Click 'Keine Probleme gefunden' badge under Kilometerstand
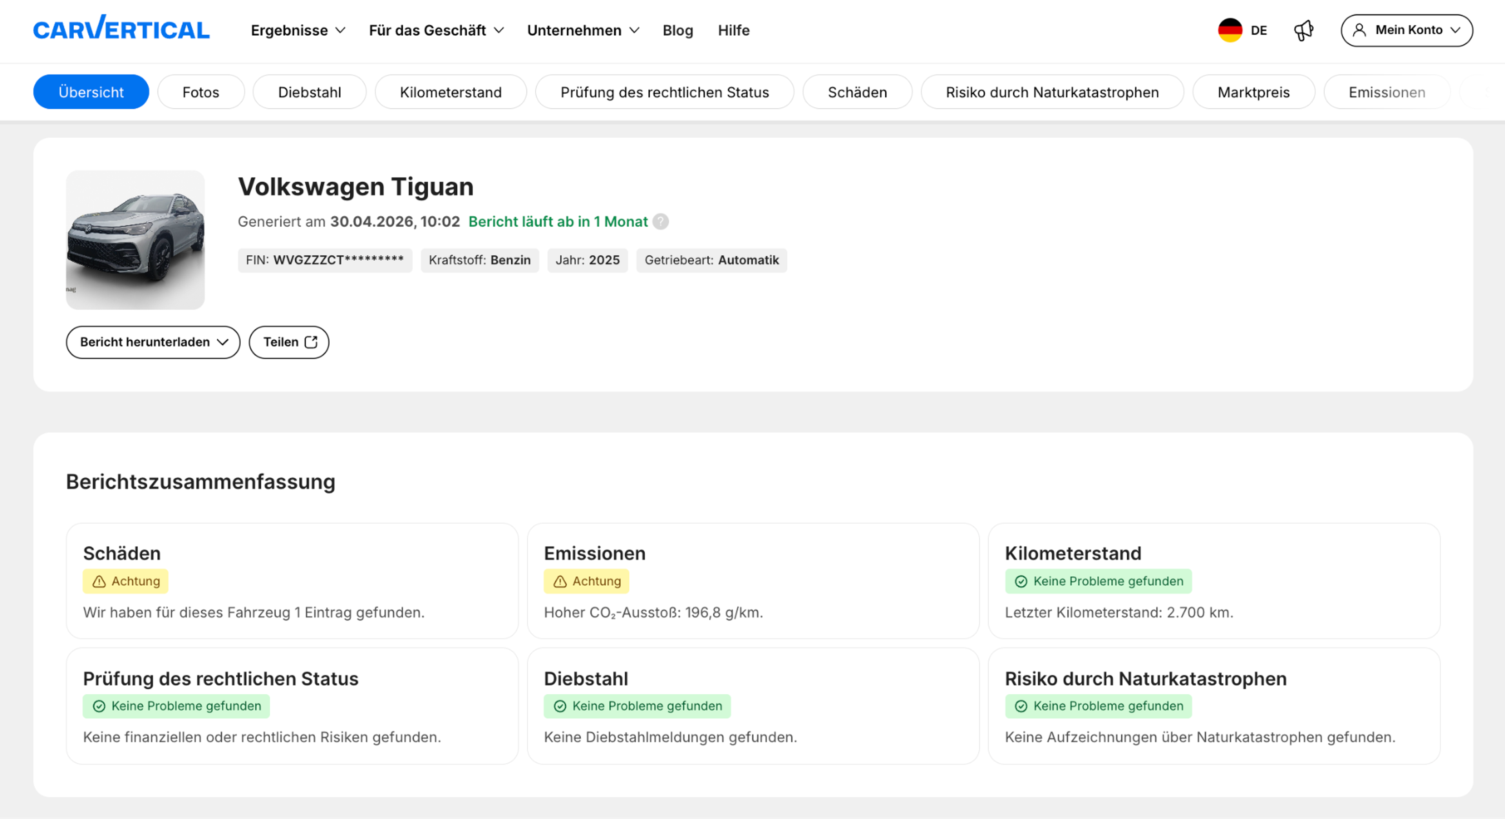Screen dimensions: 1505x819 pos(1098,581)
